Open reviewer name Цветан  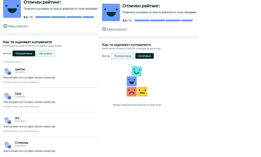click(x=20, y=69)
